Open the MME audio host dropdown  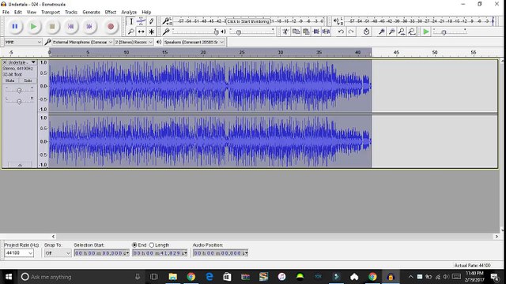(x=23, y=42)
